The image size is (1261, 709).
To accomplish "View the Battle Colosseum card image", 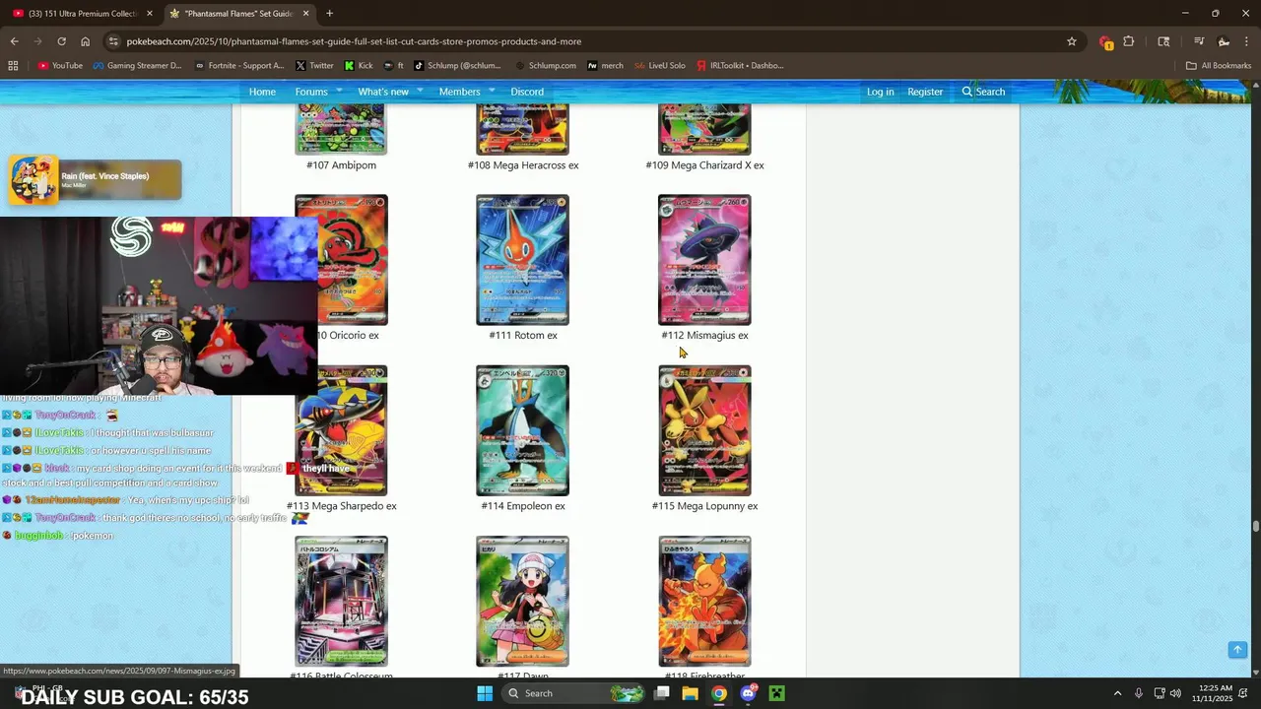I will point(341,601).
